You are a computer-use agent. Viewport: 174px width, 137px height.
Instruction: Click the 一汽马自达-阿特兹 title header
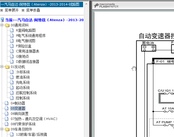pyautogui.click(x=42, y=4)
